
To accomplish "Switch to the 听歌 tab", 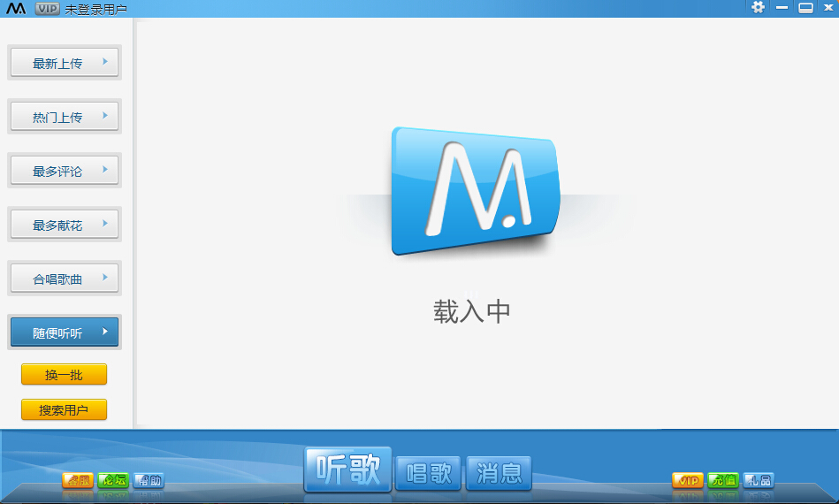I will pyautogui.click(x=347, y=470).
